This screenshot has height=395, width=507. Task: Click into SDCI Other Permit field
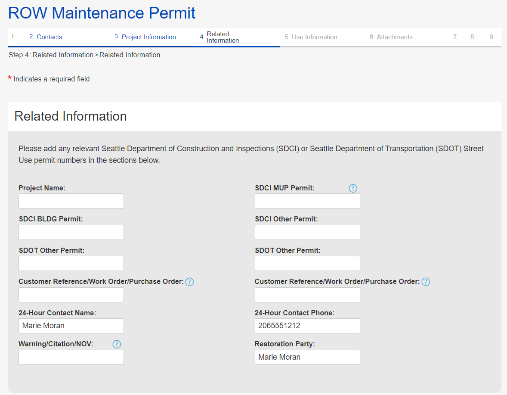(307, 232)
